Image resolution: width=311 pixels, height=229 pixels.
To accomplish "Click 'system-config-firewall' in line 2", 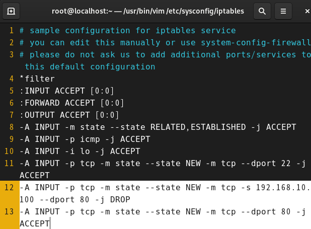I will click(256, 42).
